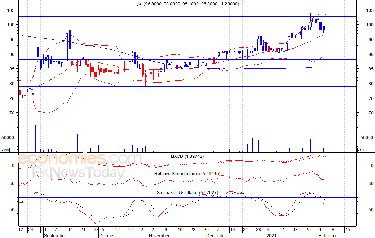Click the right-axis 105 price label
This screenshot has height=238, width=375.
370,10
